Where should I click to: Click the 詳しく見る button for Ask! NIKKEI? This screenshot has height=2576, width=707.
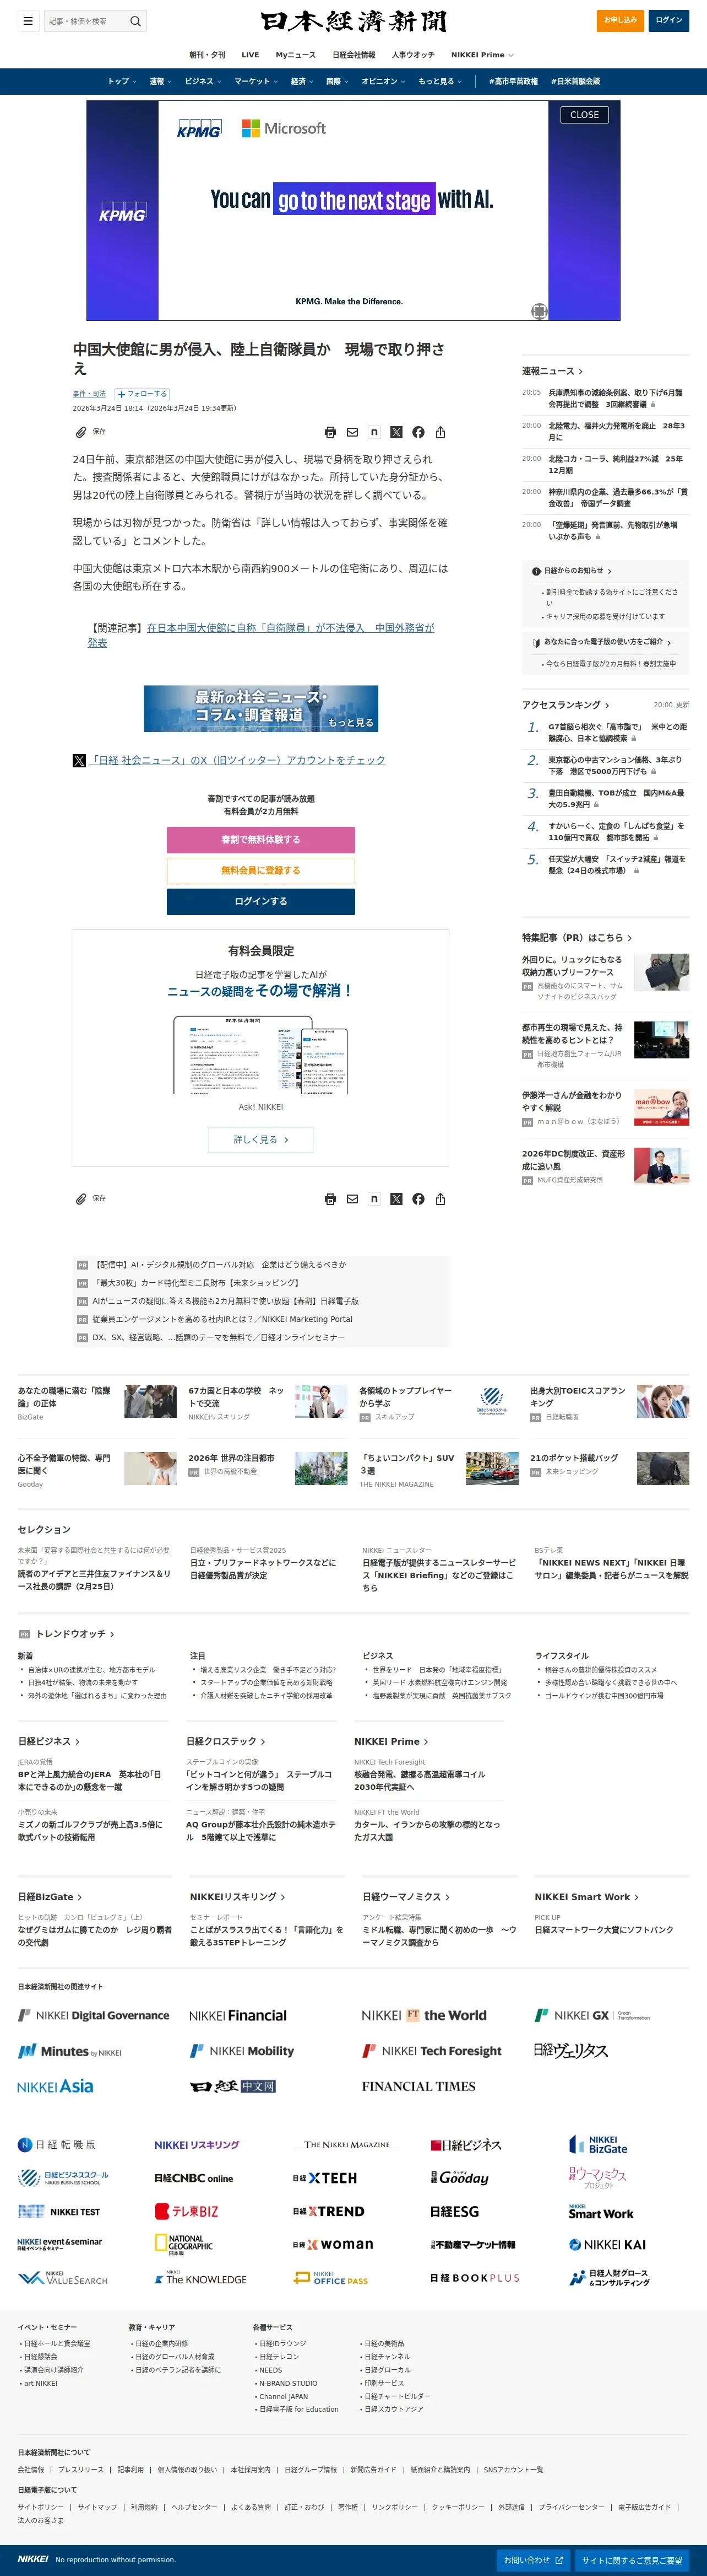[x=260, y=1140]
